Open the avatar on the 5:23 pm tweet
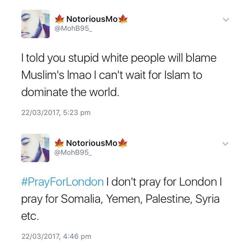This screenshot has height=250, width=250. coord(35,24)
